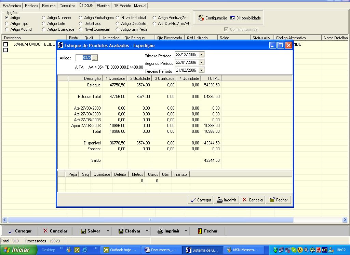The width and height of the screenshot is (350, 255).
Task: Click the Windows Iniciar start button
Action: 16,250
